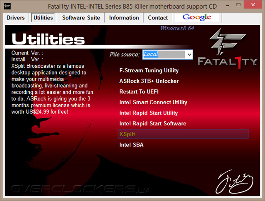Open the Software Suite tab
265x201 pixels.
click(x=81, y=18)
